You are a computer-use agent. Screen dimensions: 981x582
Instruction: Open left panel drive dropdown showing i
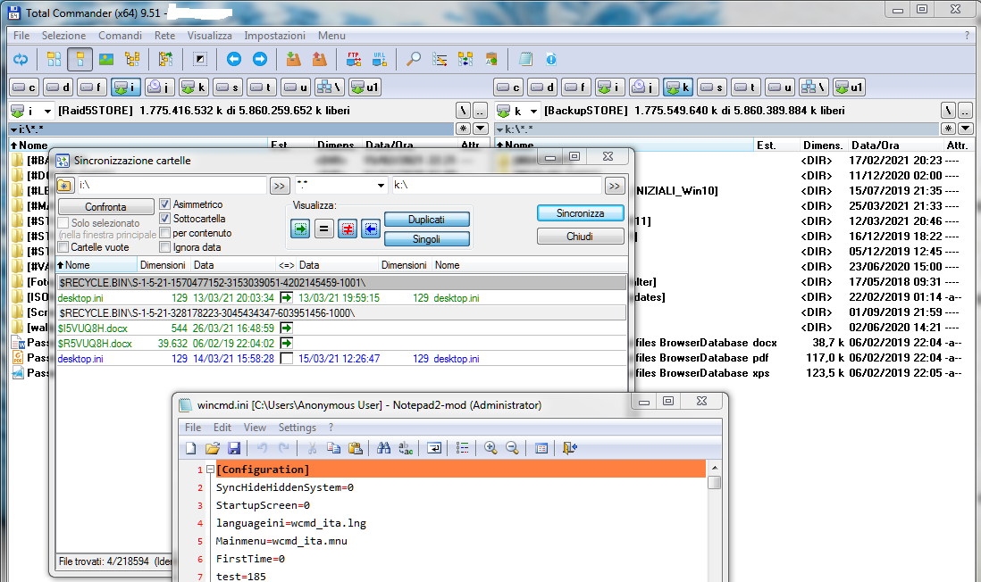[47, 112]
